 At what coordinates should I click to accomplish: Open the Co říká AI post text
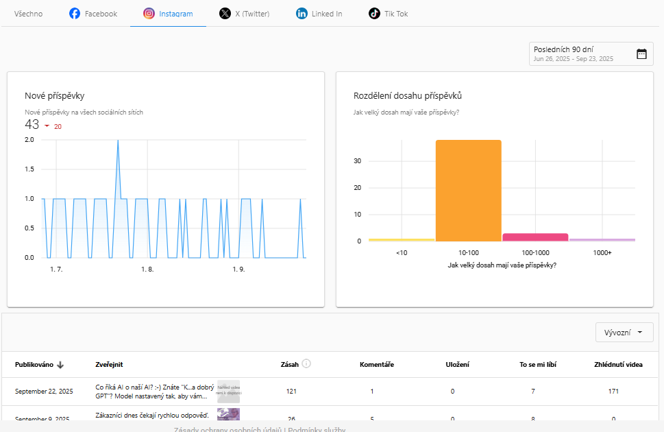click(x=155, y=392)
